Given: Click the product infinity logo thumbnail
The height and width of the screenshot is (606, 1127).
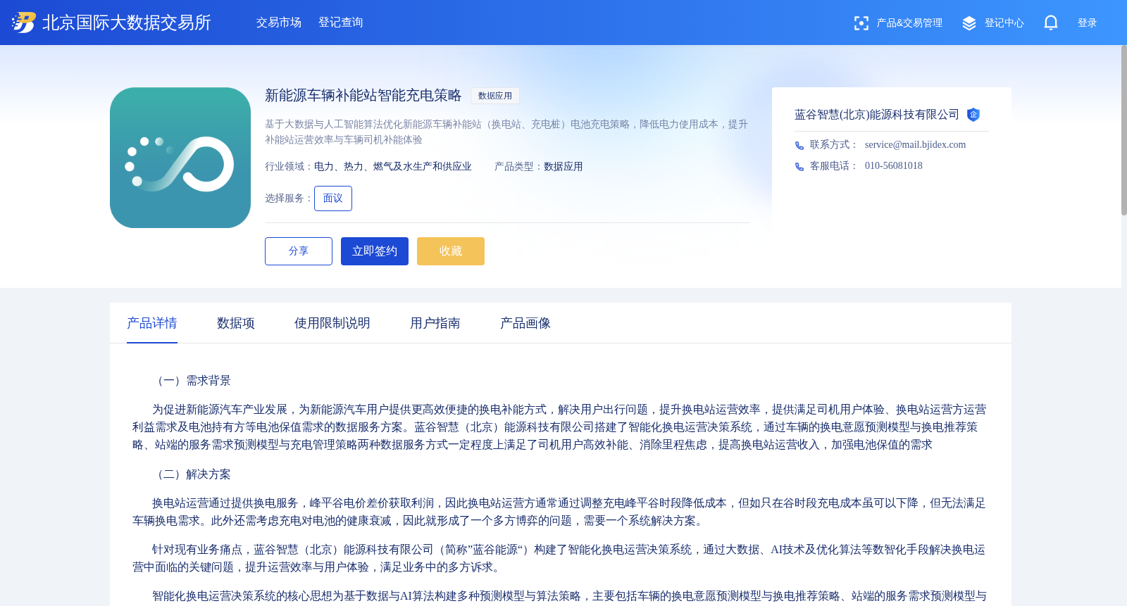Looking at the screenshot, I should (x=180, y=158).
